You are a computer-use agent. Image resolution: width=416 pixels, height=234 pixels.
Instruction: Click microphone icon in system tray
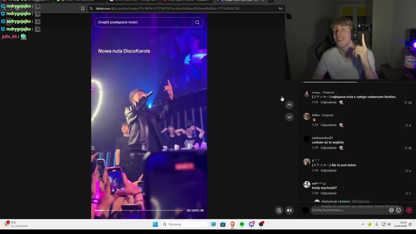coord(377,224)
